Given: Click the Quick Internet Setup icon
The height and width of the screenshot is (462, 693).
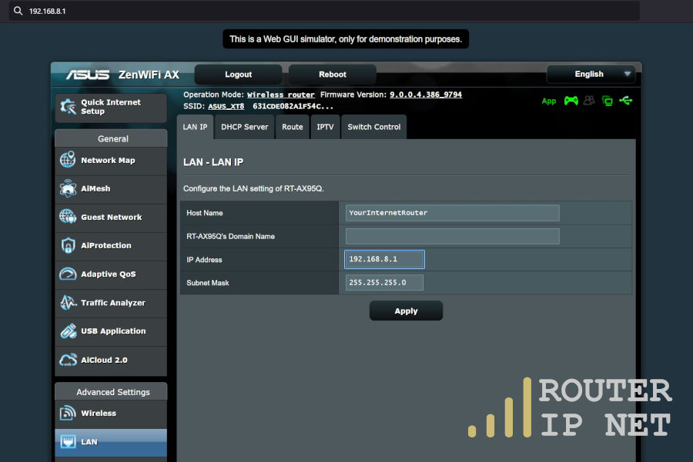Looking at the screenshot, I should [68, 107].
